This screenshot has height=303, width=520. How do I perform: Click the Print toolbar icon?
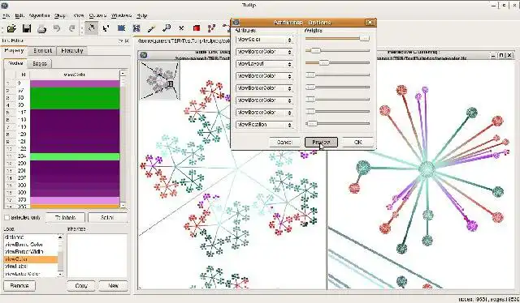pyautogui.click(x=41, y=29)
